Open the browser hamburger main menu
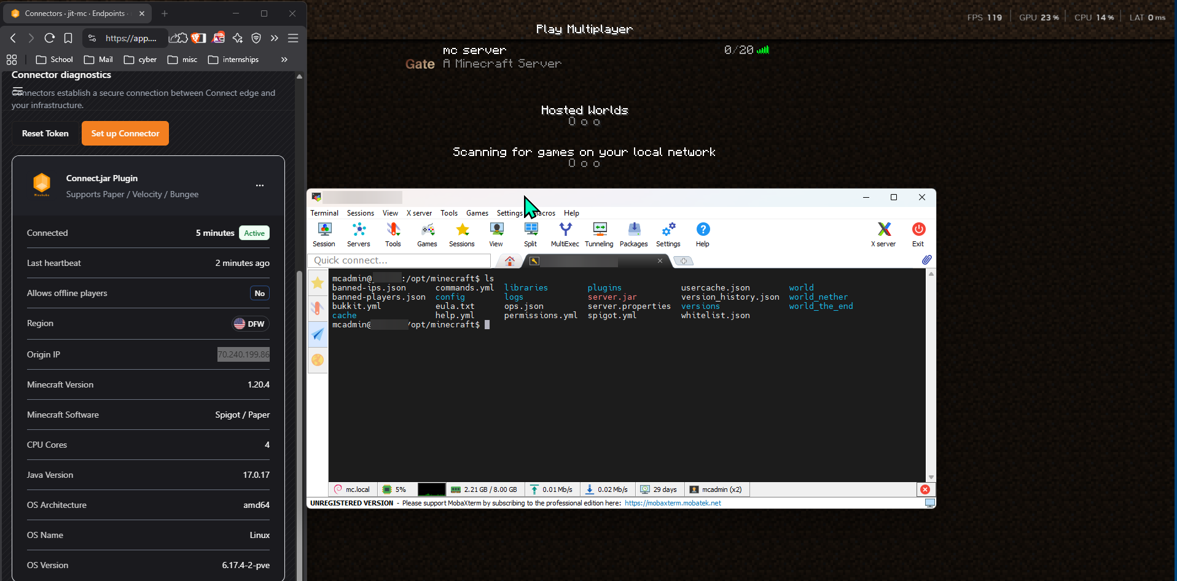The height and width of the screenshot is (581, 1177). click(x=293, y=38)
